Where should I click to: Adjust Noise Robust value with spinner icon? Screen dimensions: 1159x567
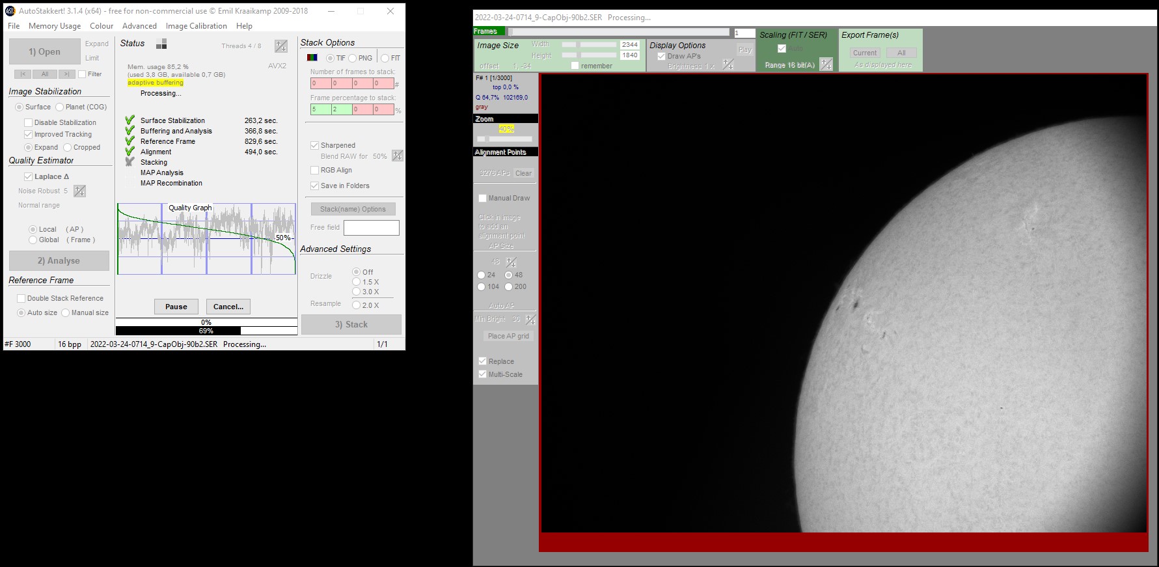79,191
